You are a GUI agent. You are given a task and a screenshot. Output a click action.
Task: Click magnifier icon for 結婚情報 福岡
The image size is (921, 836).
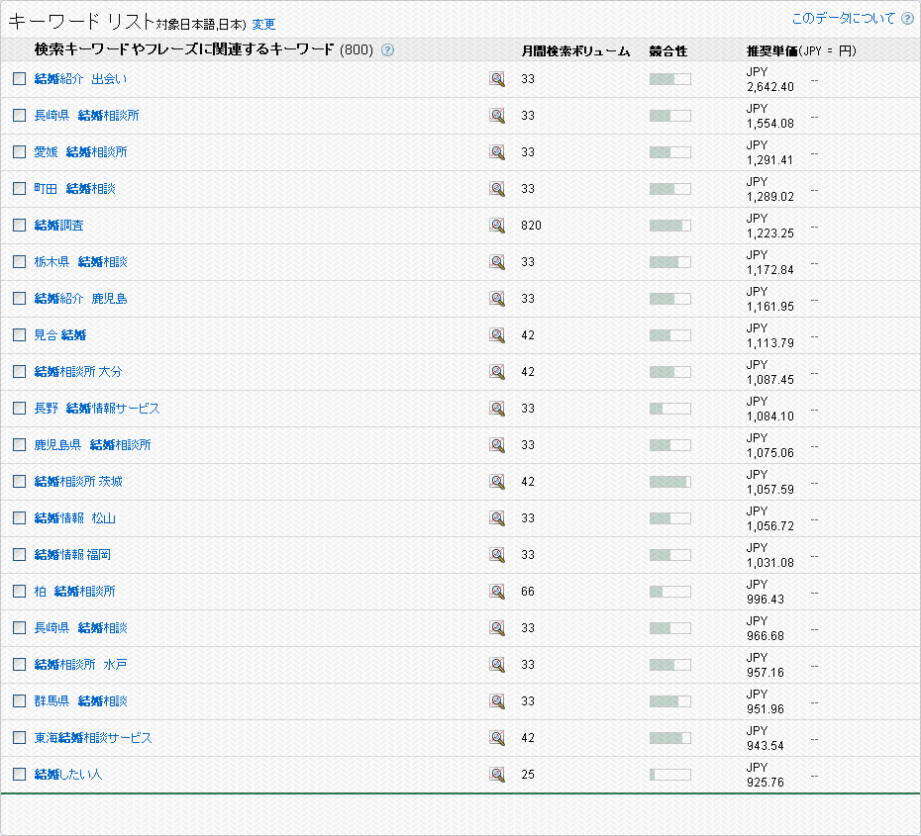tap(497, 555)
